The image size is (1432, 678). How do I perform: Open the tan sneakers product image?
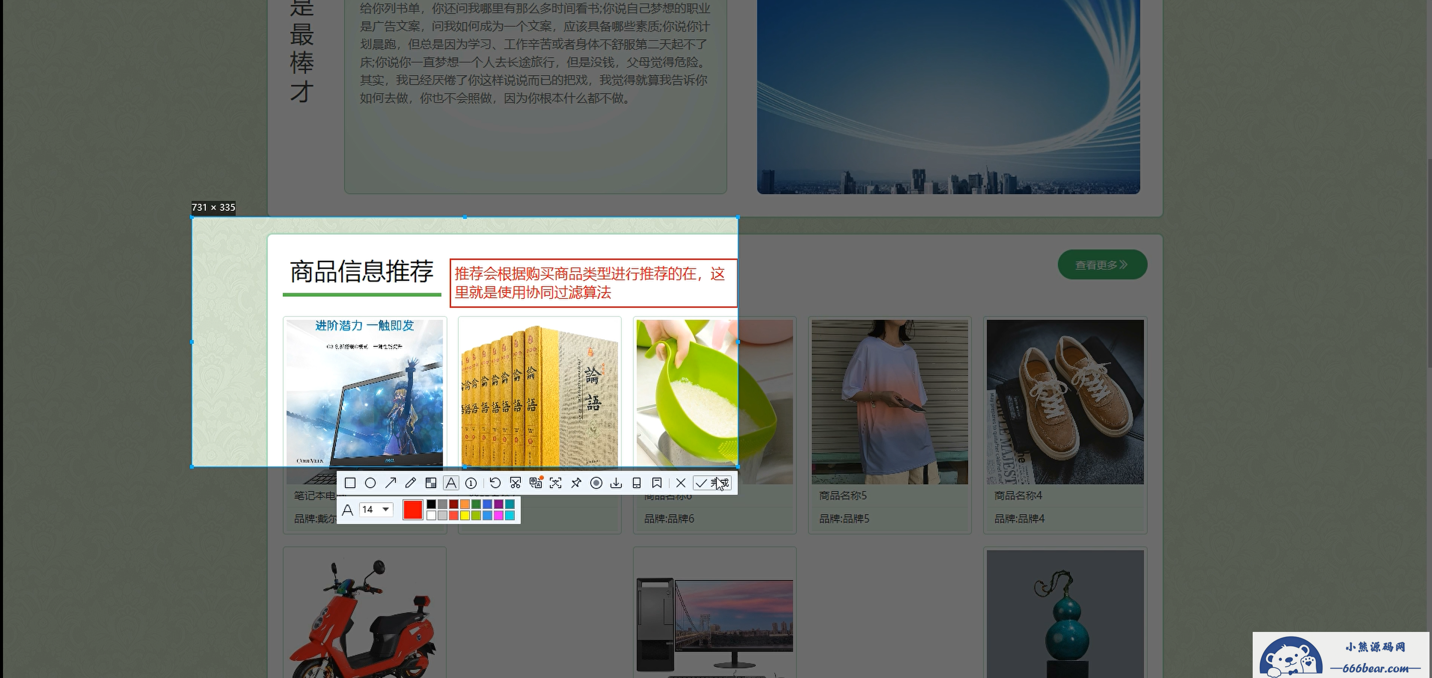(x=1065, y=401)
